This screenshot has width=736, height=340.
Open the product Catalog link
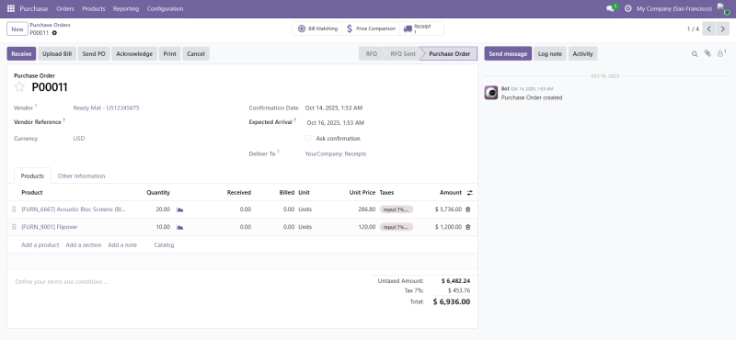click(x=164, y=244)
